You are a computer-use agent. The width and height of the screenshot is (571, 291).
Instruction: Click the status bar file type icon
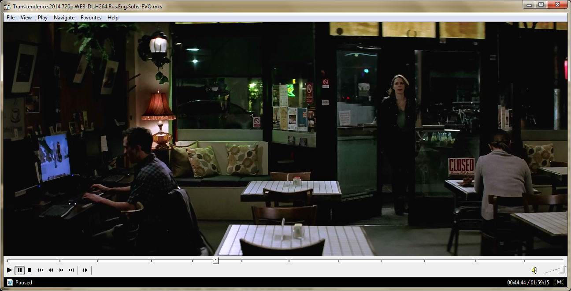[10, 282]
